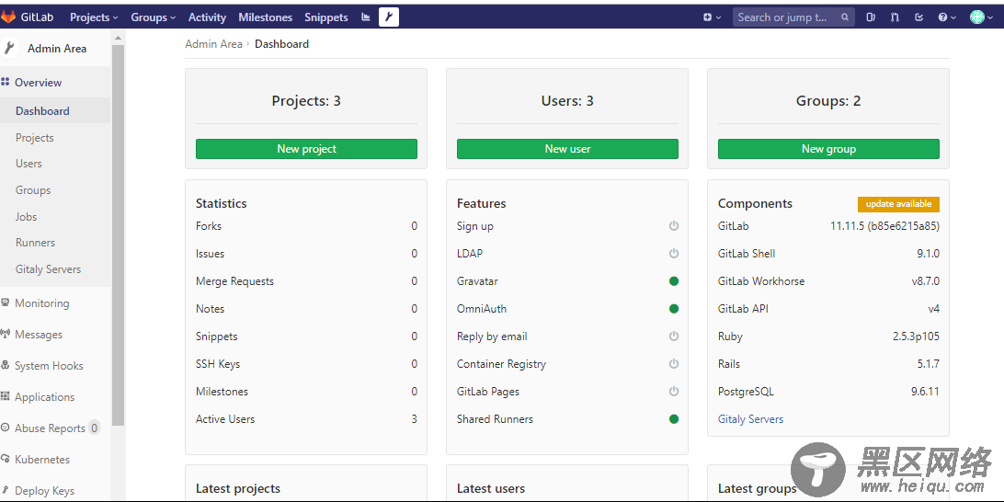Click the Abuse Reports icon in sidebar
Viewport: 1004px width, 502px height.
[x=6, y=428]
